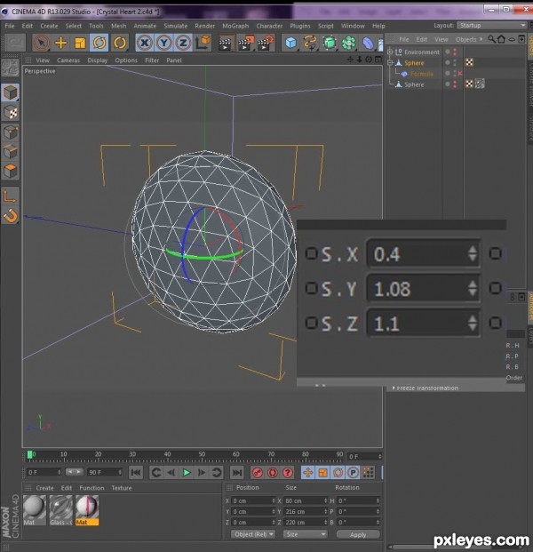Open material manager Texture menu

(x=122, y=488)
